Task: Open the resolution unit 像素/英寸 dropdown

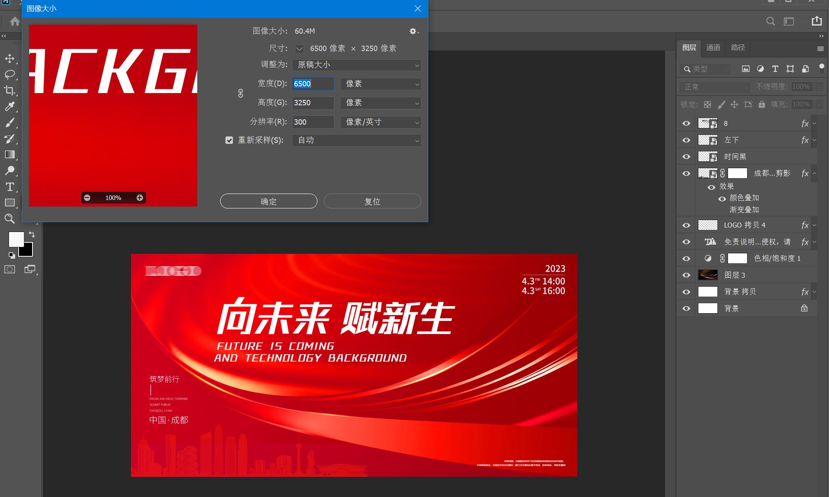Action: coord(381,122)
